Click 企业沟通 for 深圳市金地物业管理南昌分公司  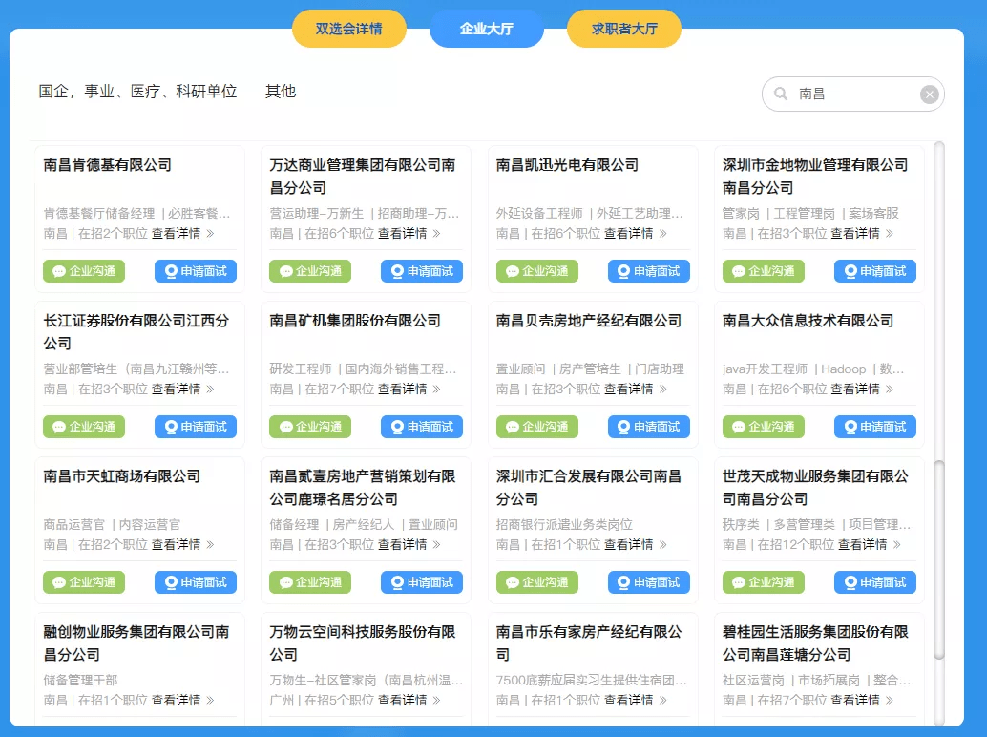click(x=764, y=271)
